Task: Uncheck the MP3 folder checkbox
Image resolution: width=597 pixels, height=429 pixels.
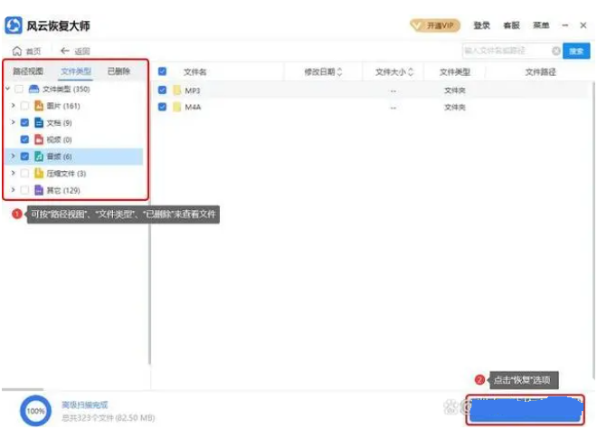Action: [162, 90]
